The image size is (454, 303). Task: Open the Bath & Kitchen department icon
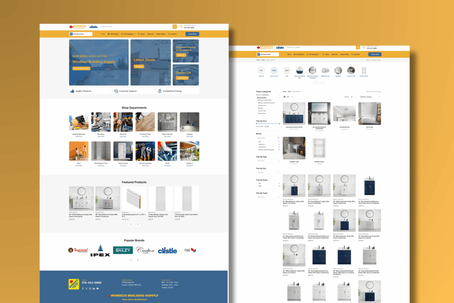coord(167,121)
